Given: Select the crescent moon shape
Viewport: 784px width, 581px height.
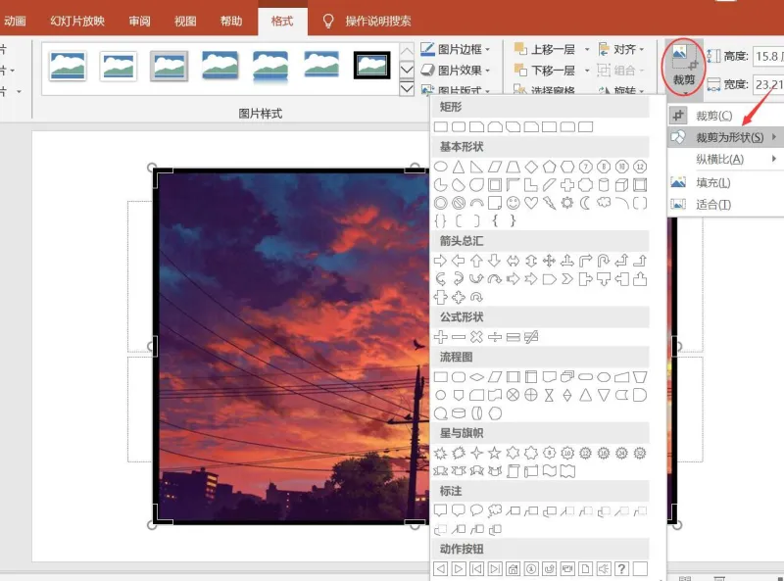Looking at the screenshot, I should (585, 203).
